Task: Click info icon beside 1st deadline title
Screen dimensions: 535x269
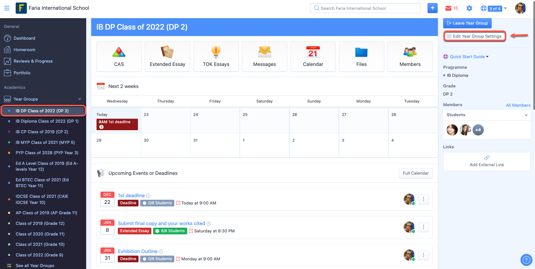Action: point(148,196)
